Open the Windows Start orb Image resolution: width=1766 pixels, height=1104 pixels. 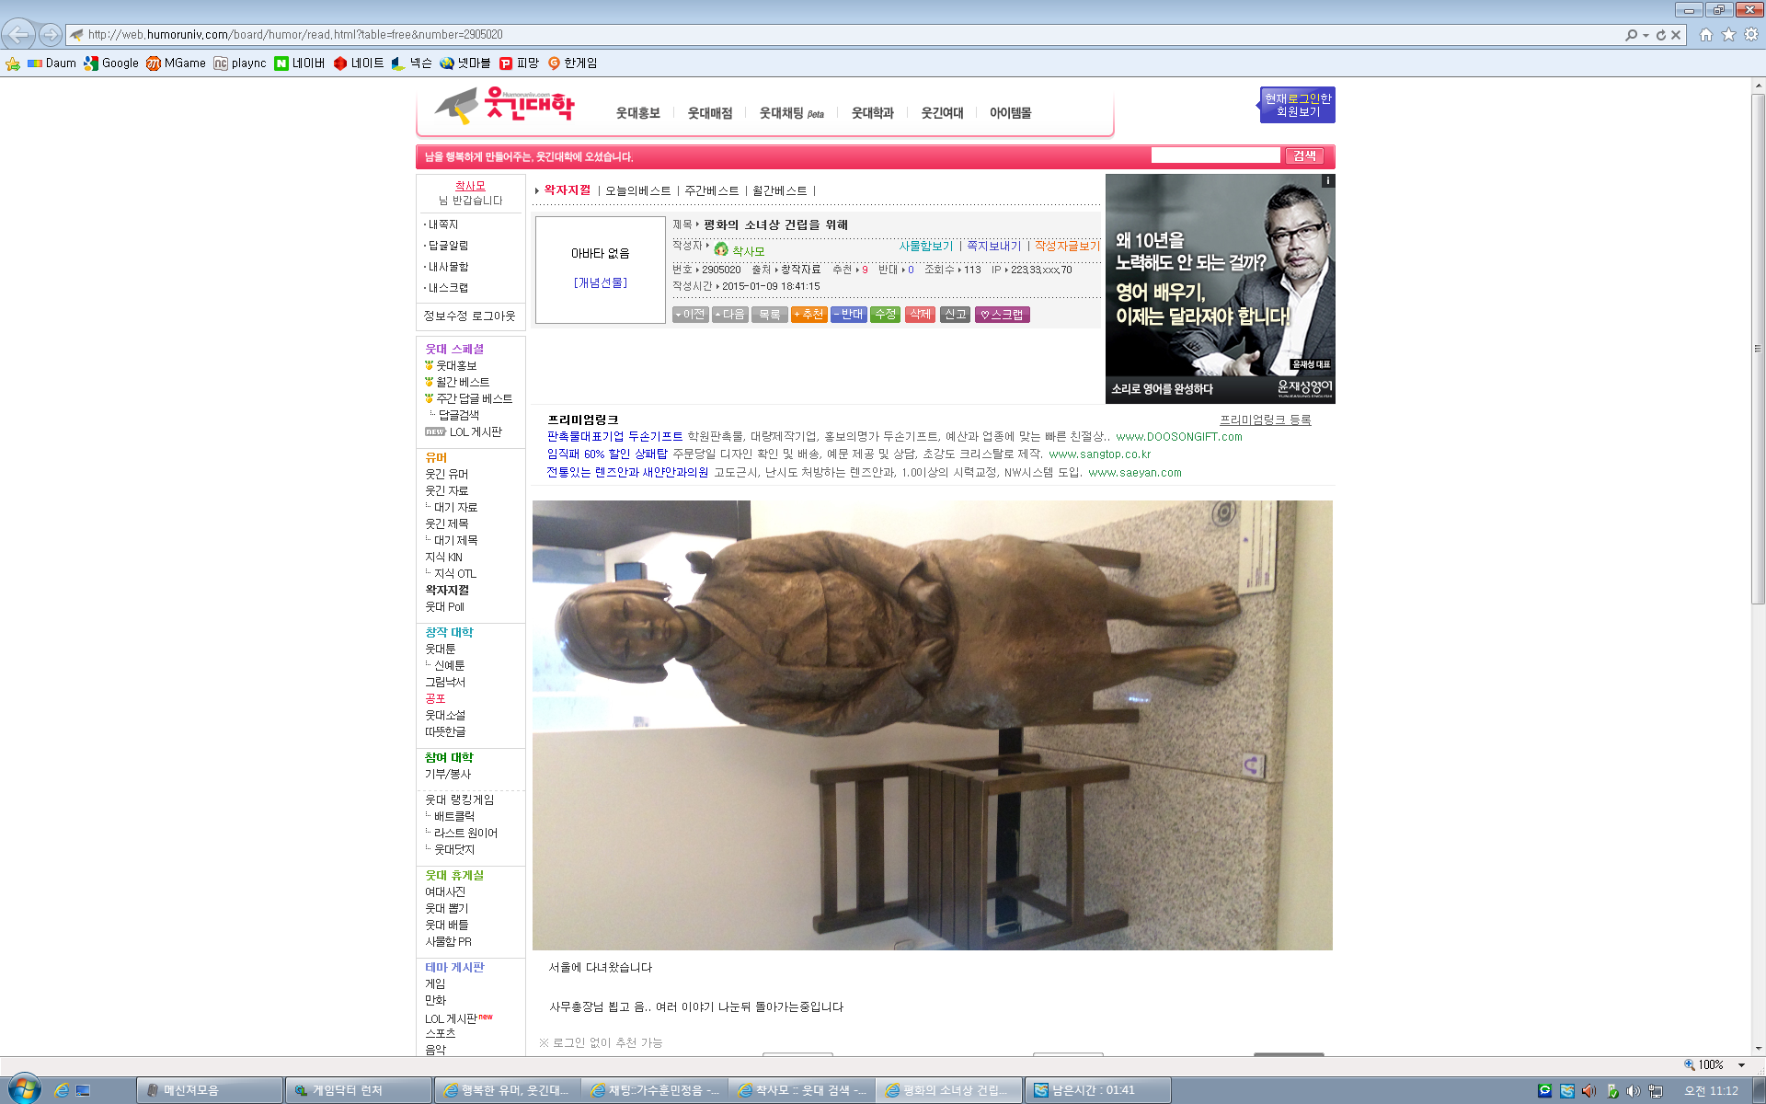(x=24, y=1089)
